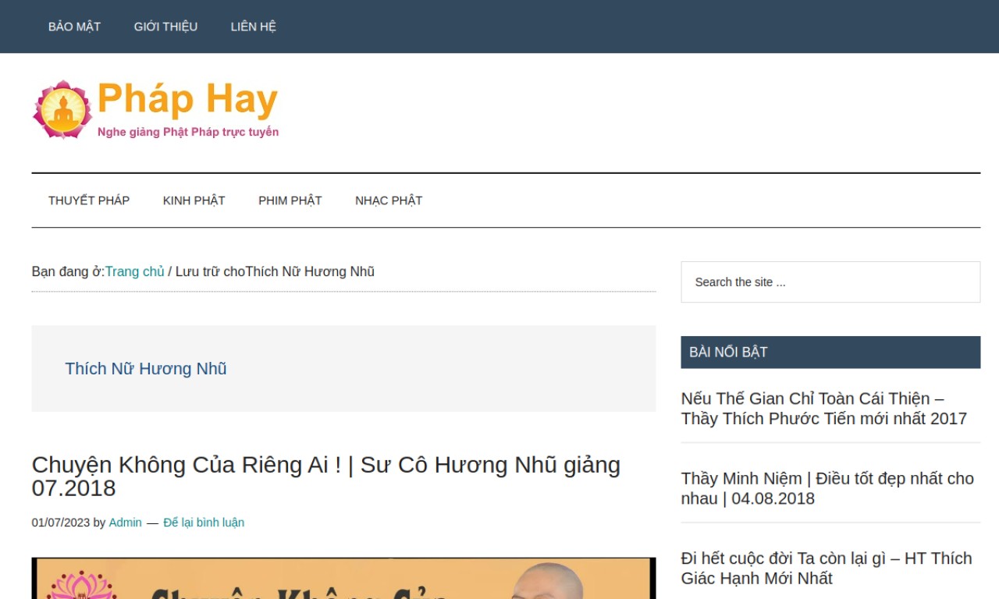Open the article banner thumbnail image
Viewport: 999px width, 599px height.
(343, 578)
